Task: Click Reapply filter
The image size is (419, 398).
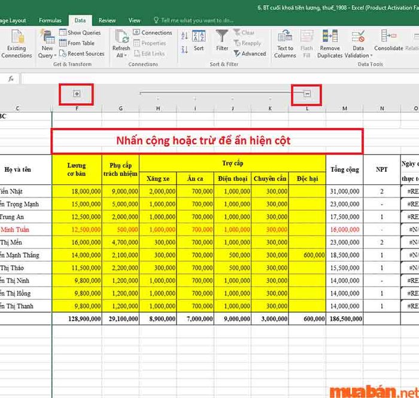Action: point(247,43)
